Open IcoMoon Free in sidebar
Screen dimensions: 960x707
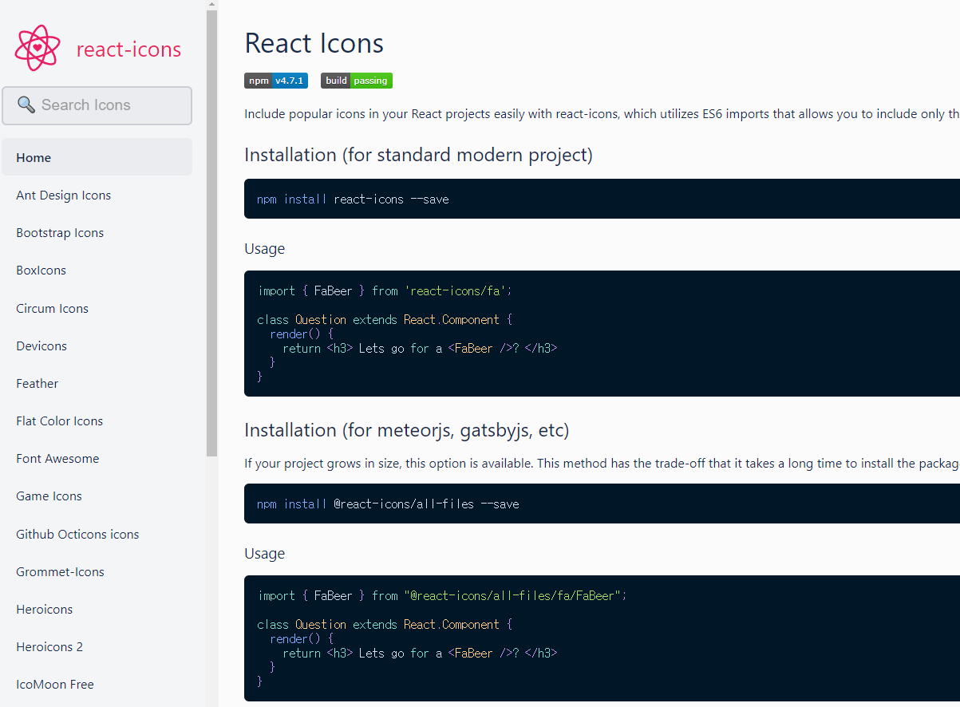pos(55,685)
